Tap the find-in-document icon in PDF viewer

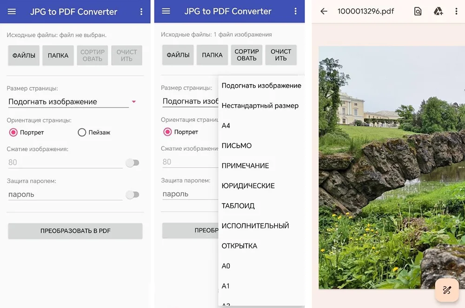pyautogui.click(x=418, y=12)
